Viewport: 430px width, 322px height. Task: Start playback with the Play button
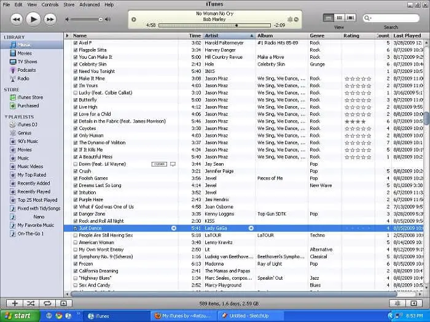pos(33,19)
